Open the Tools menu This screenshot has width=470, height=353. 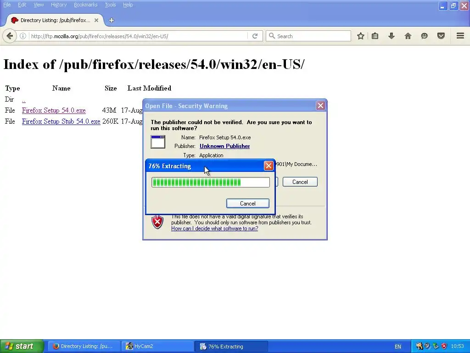click(110, 5)
